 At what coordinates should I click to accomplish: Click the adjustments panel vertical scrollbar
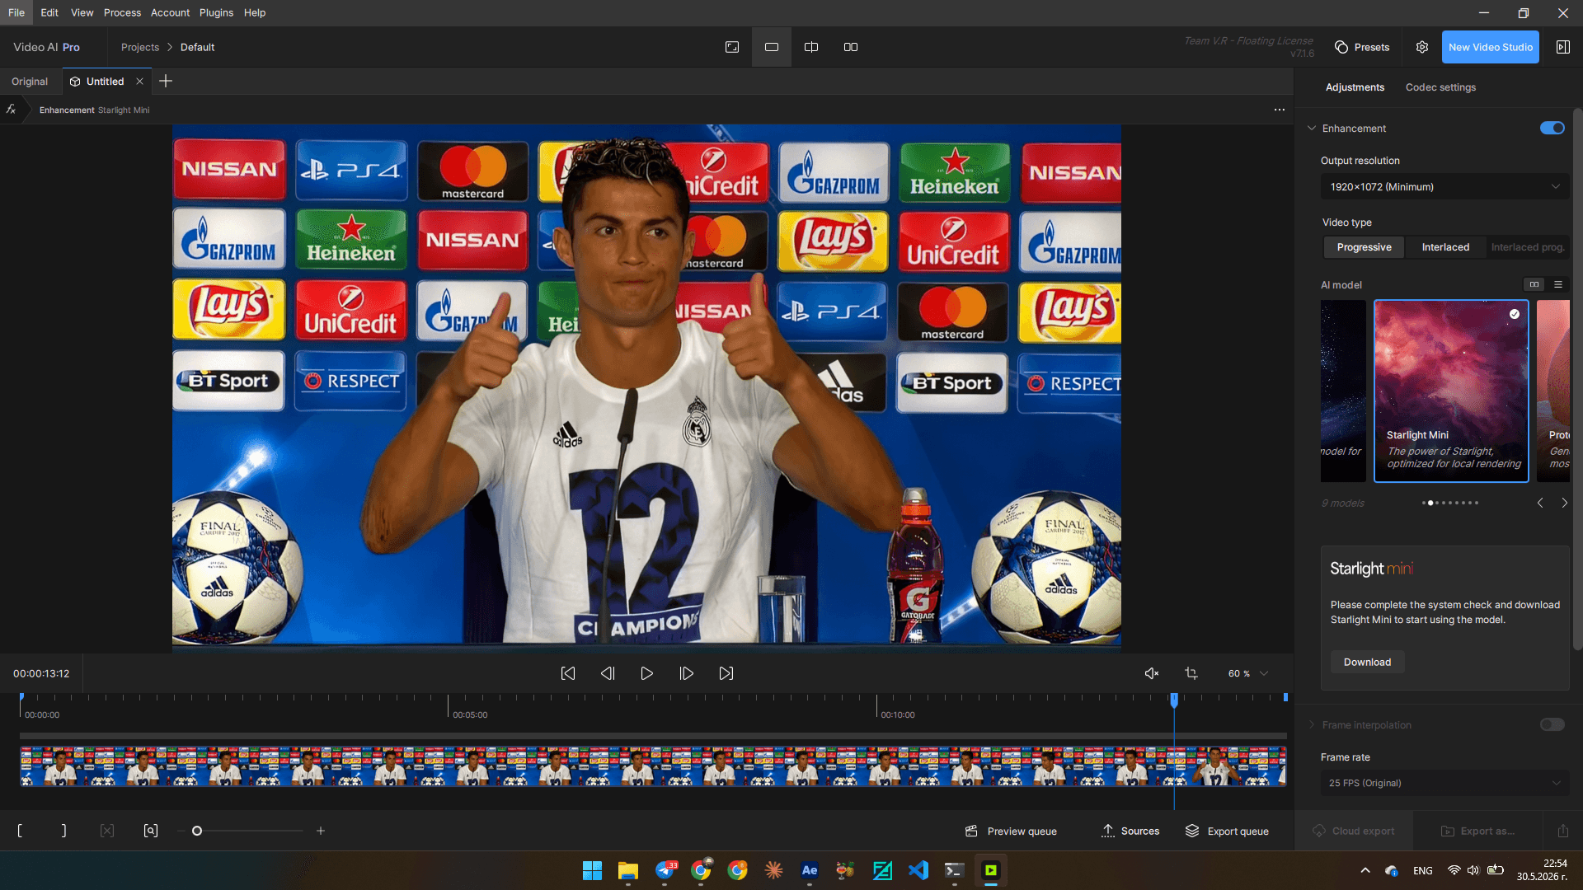pyautogui.click(x=1577, y=379)
